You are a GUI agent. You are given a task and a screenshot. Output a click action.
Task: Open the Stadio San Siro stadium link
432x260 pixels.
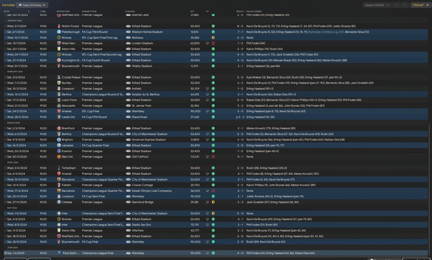[x=141, y=225]
